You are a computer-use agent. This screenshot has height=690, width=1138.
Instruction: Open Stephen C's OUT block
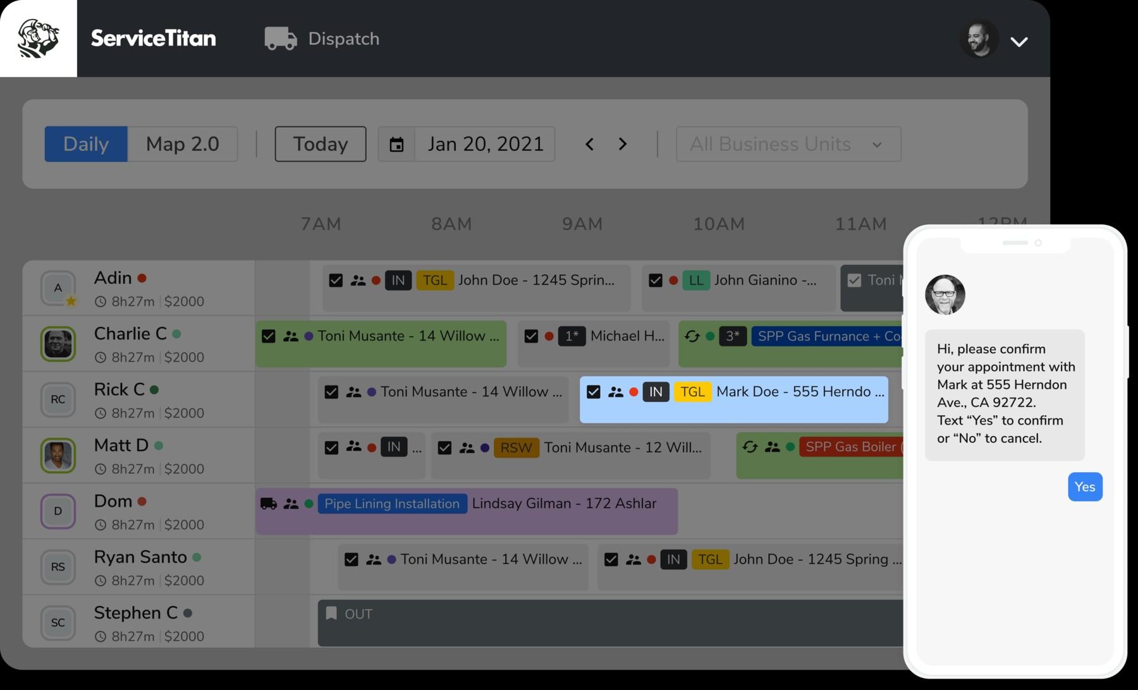(x=610, y=623)
